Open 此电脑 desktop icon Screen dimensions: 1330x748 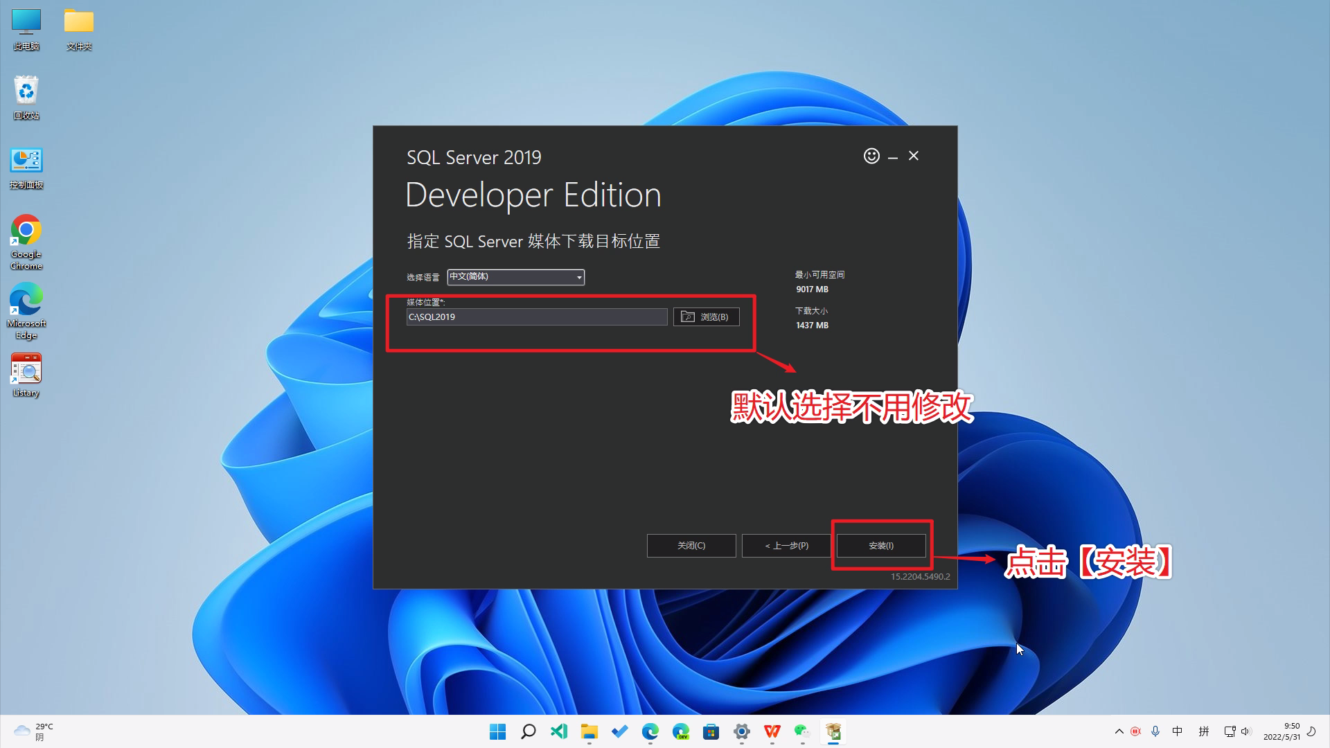point(26,30)
